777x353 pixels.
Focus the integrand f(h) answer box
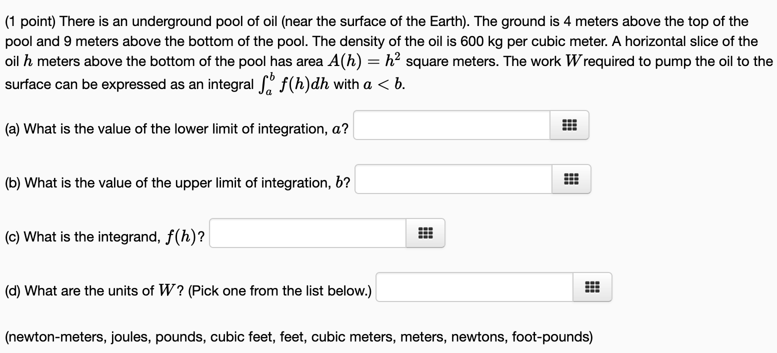click(x=308, y=233)
